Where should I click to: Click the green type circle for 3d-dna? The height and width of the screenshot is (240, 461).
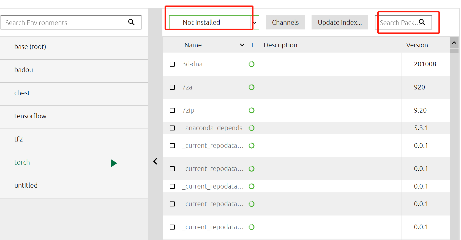pyautogui.click(x=252, y=64)
